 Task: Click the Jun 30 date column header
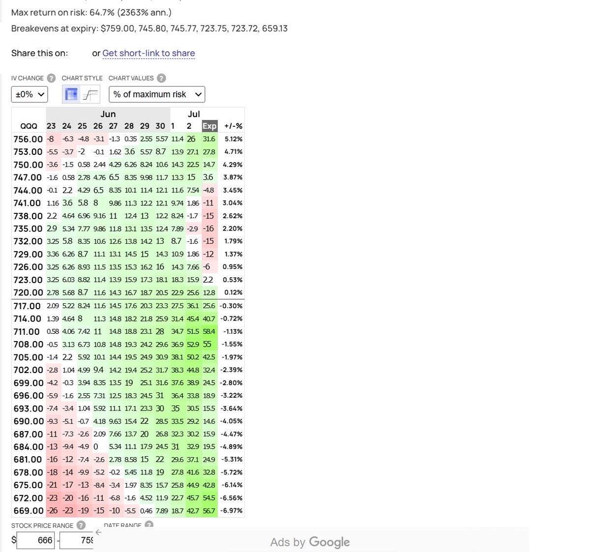(160, 126)
